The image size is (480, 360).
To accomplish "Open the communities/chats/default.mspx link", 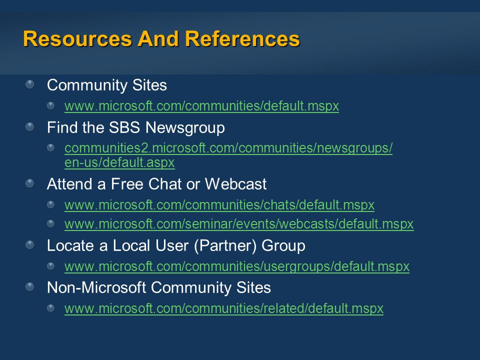I will pyautogui.click(x=219, y=205).
